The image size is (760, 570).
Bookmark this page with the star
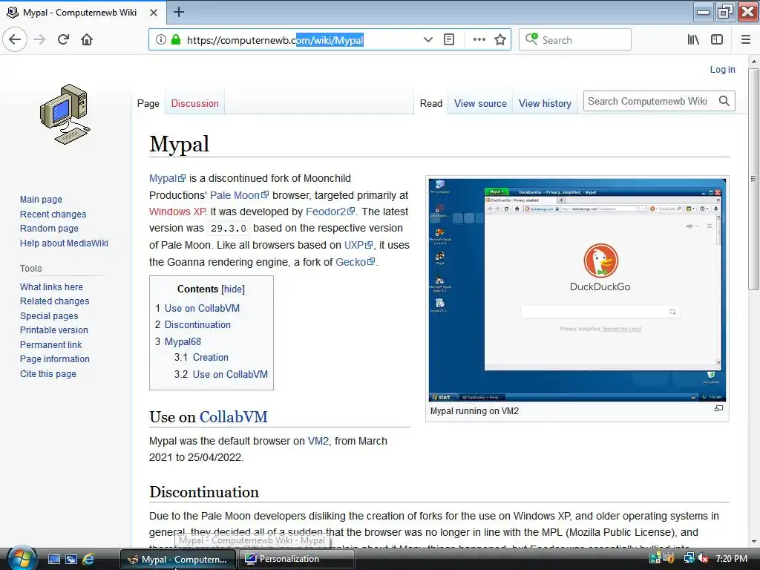pyautogui.click(x=500, y=40)
